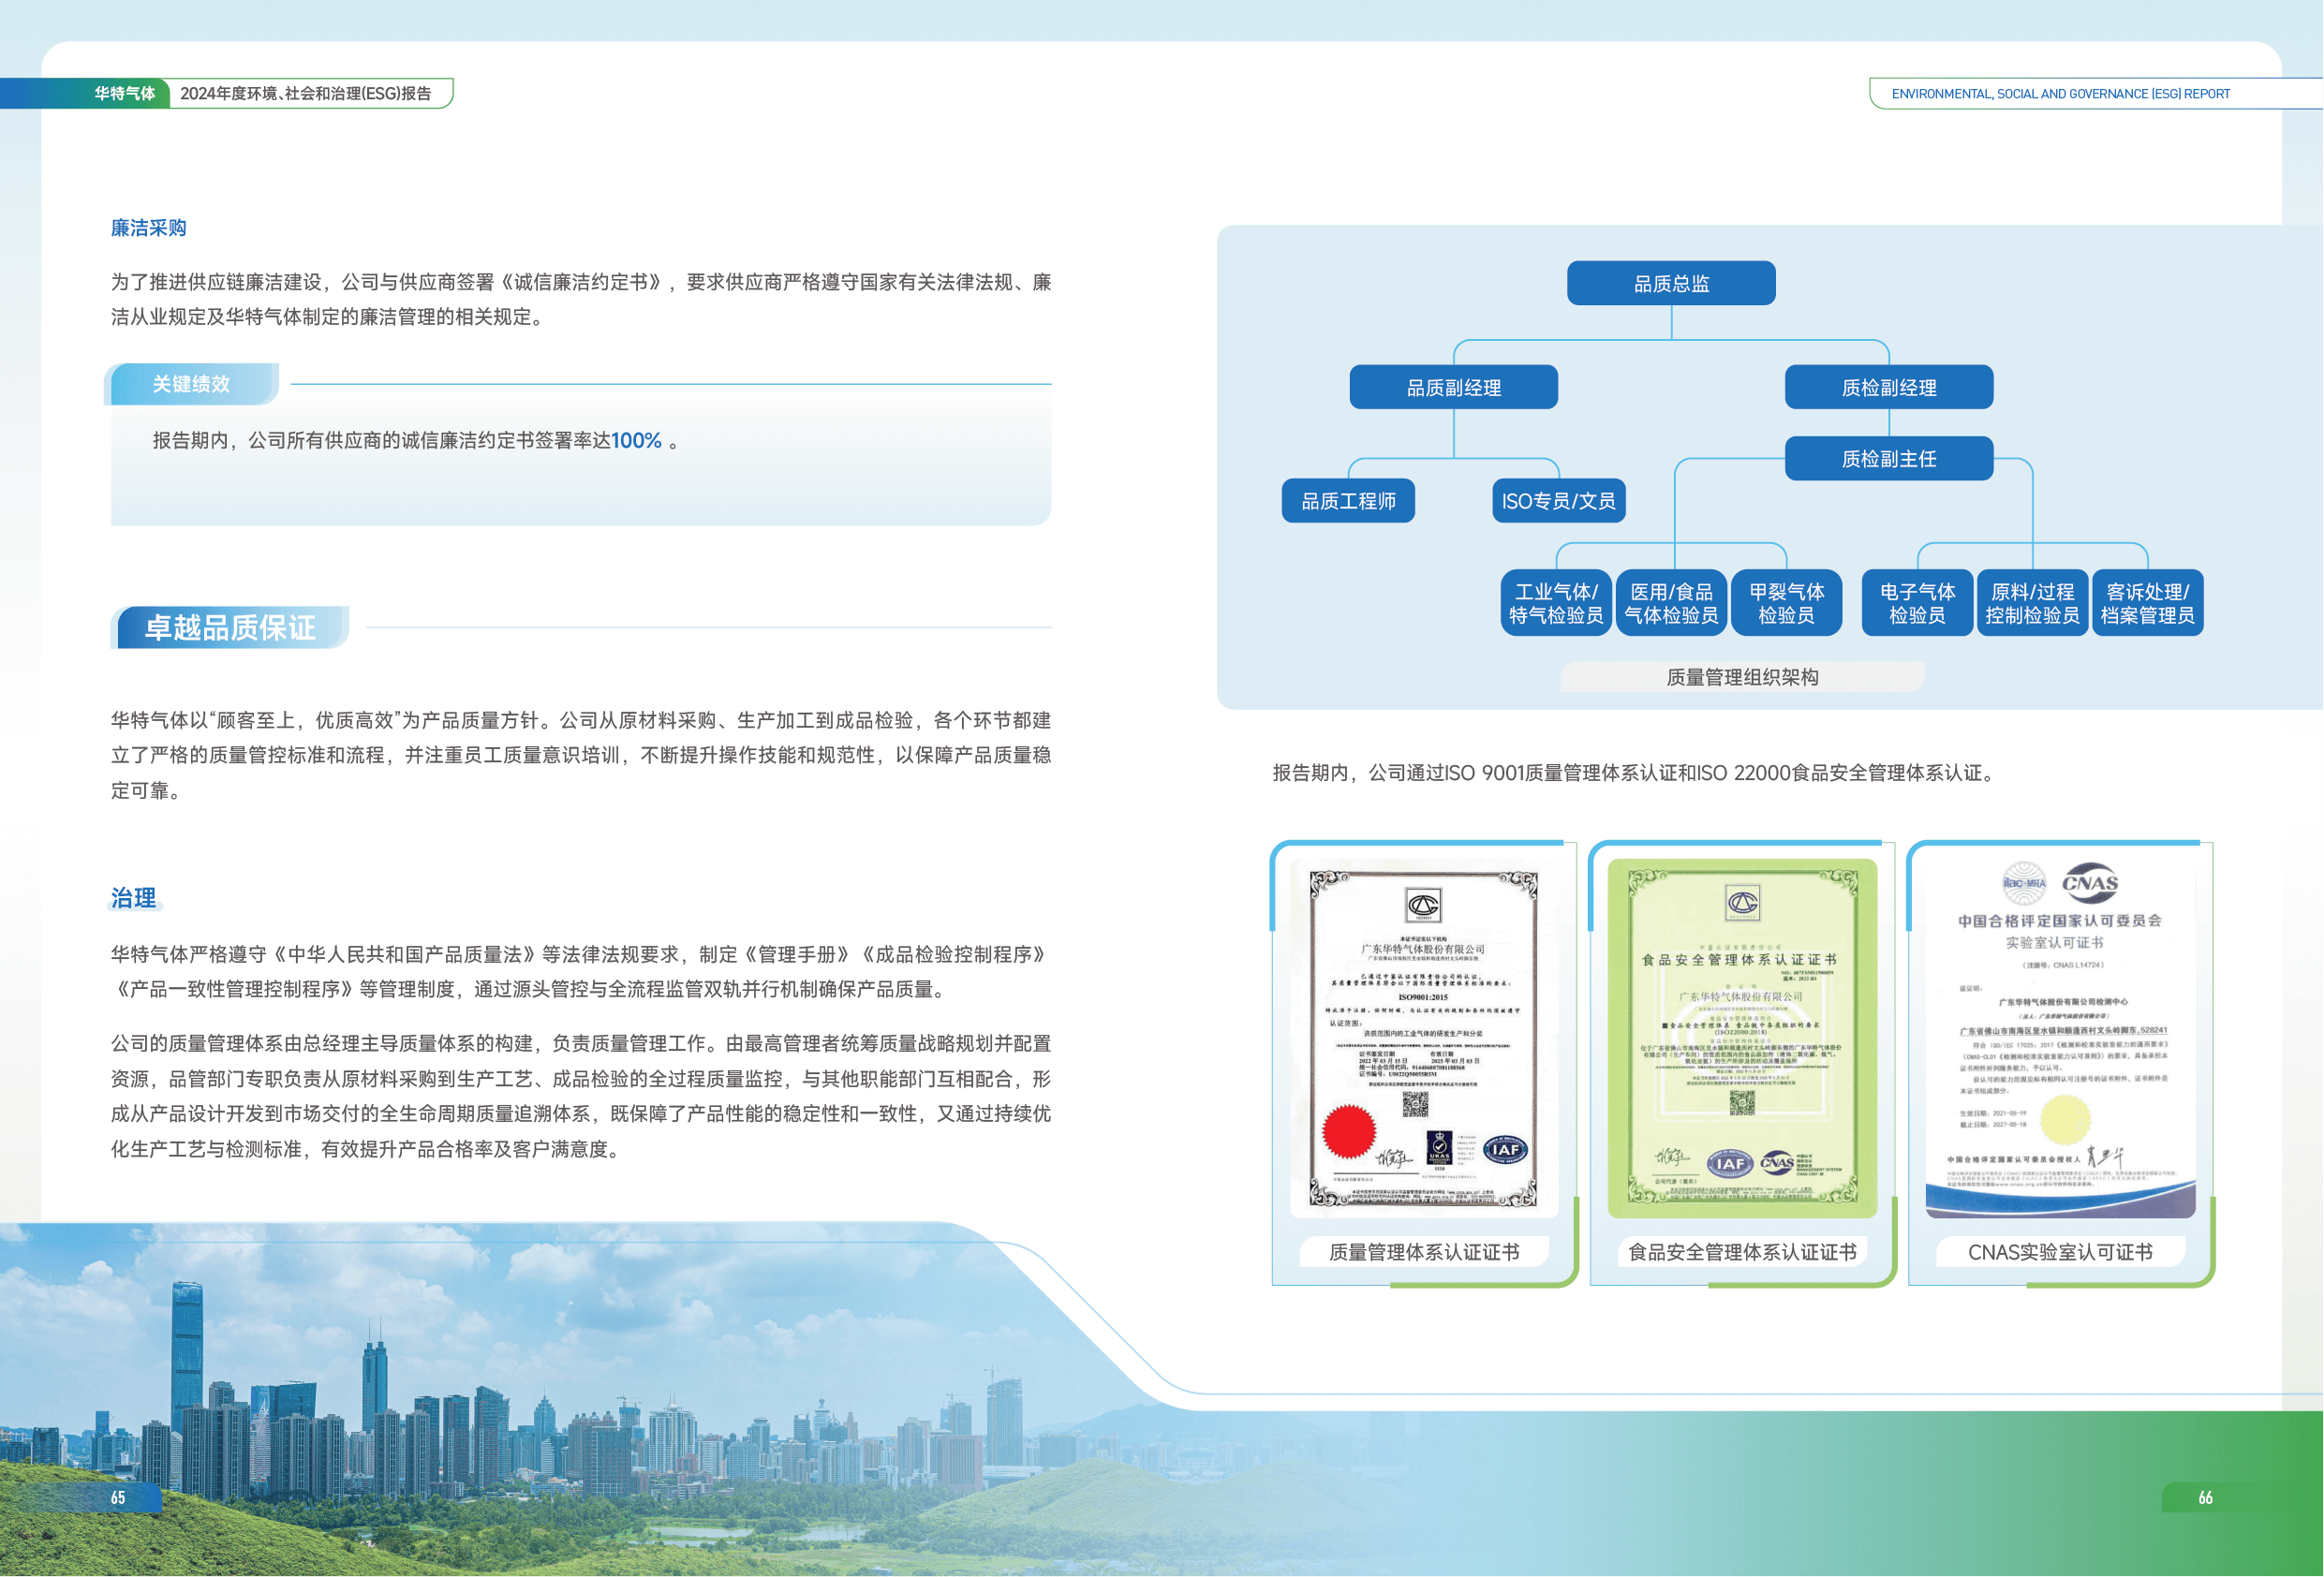Click the red seal on ISO9001 certificate
Image resolution: width=2324 pixels, height=1577 pixels.
click(1348, 1131)
